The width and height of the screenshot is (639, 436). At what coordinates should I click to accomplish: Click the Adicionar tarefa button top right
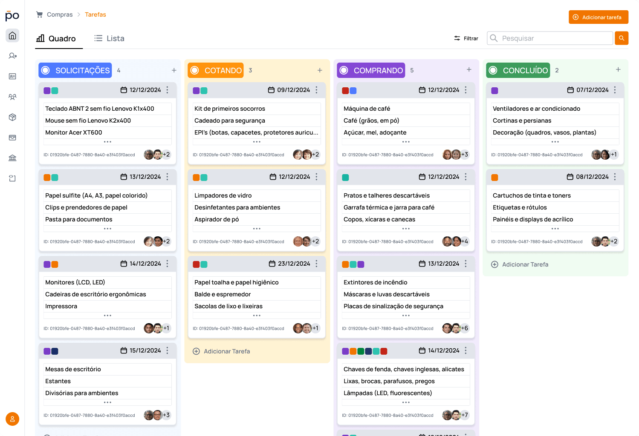[x=598, y=17]
